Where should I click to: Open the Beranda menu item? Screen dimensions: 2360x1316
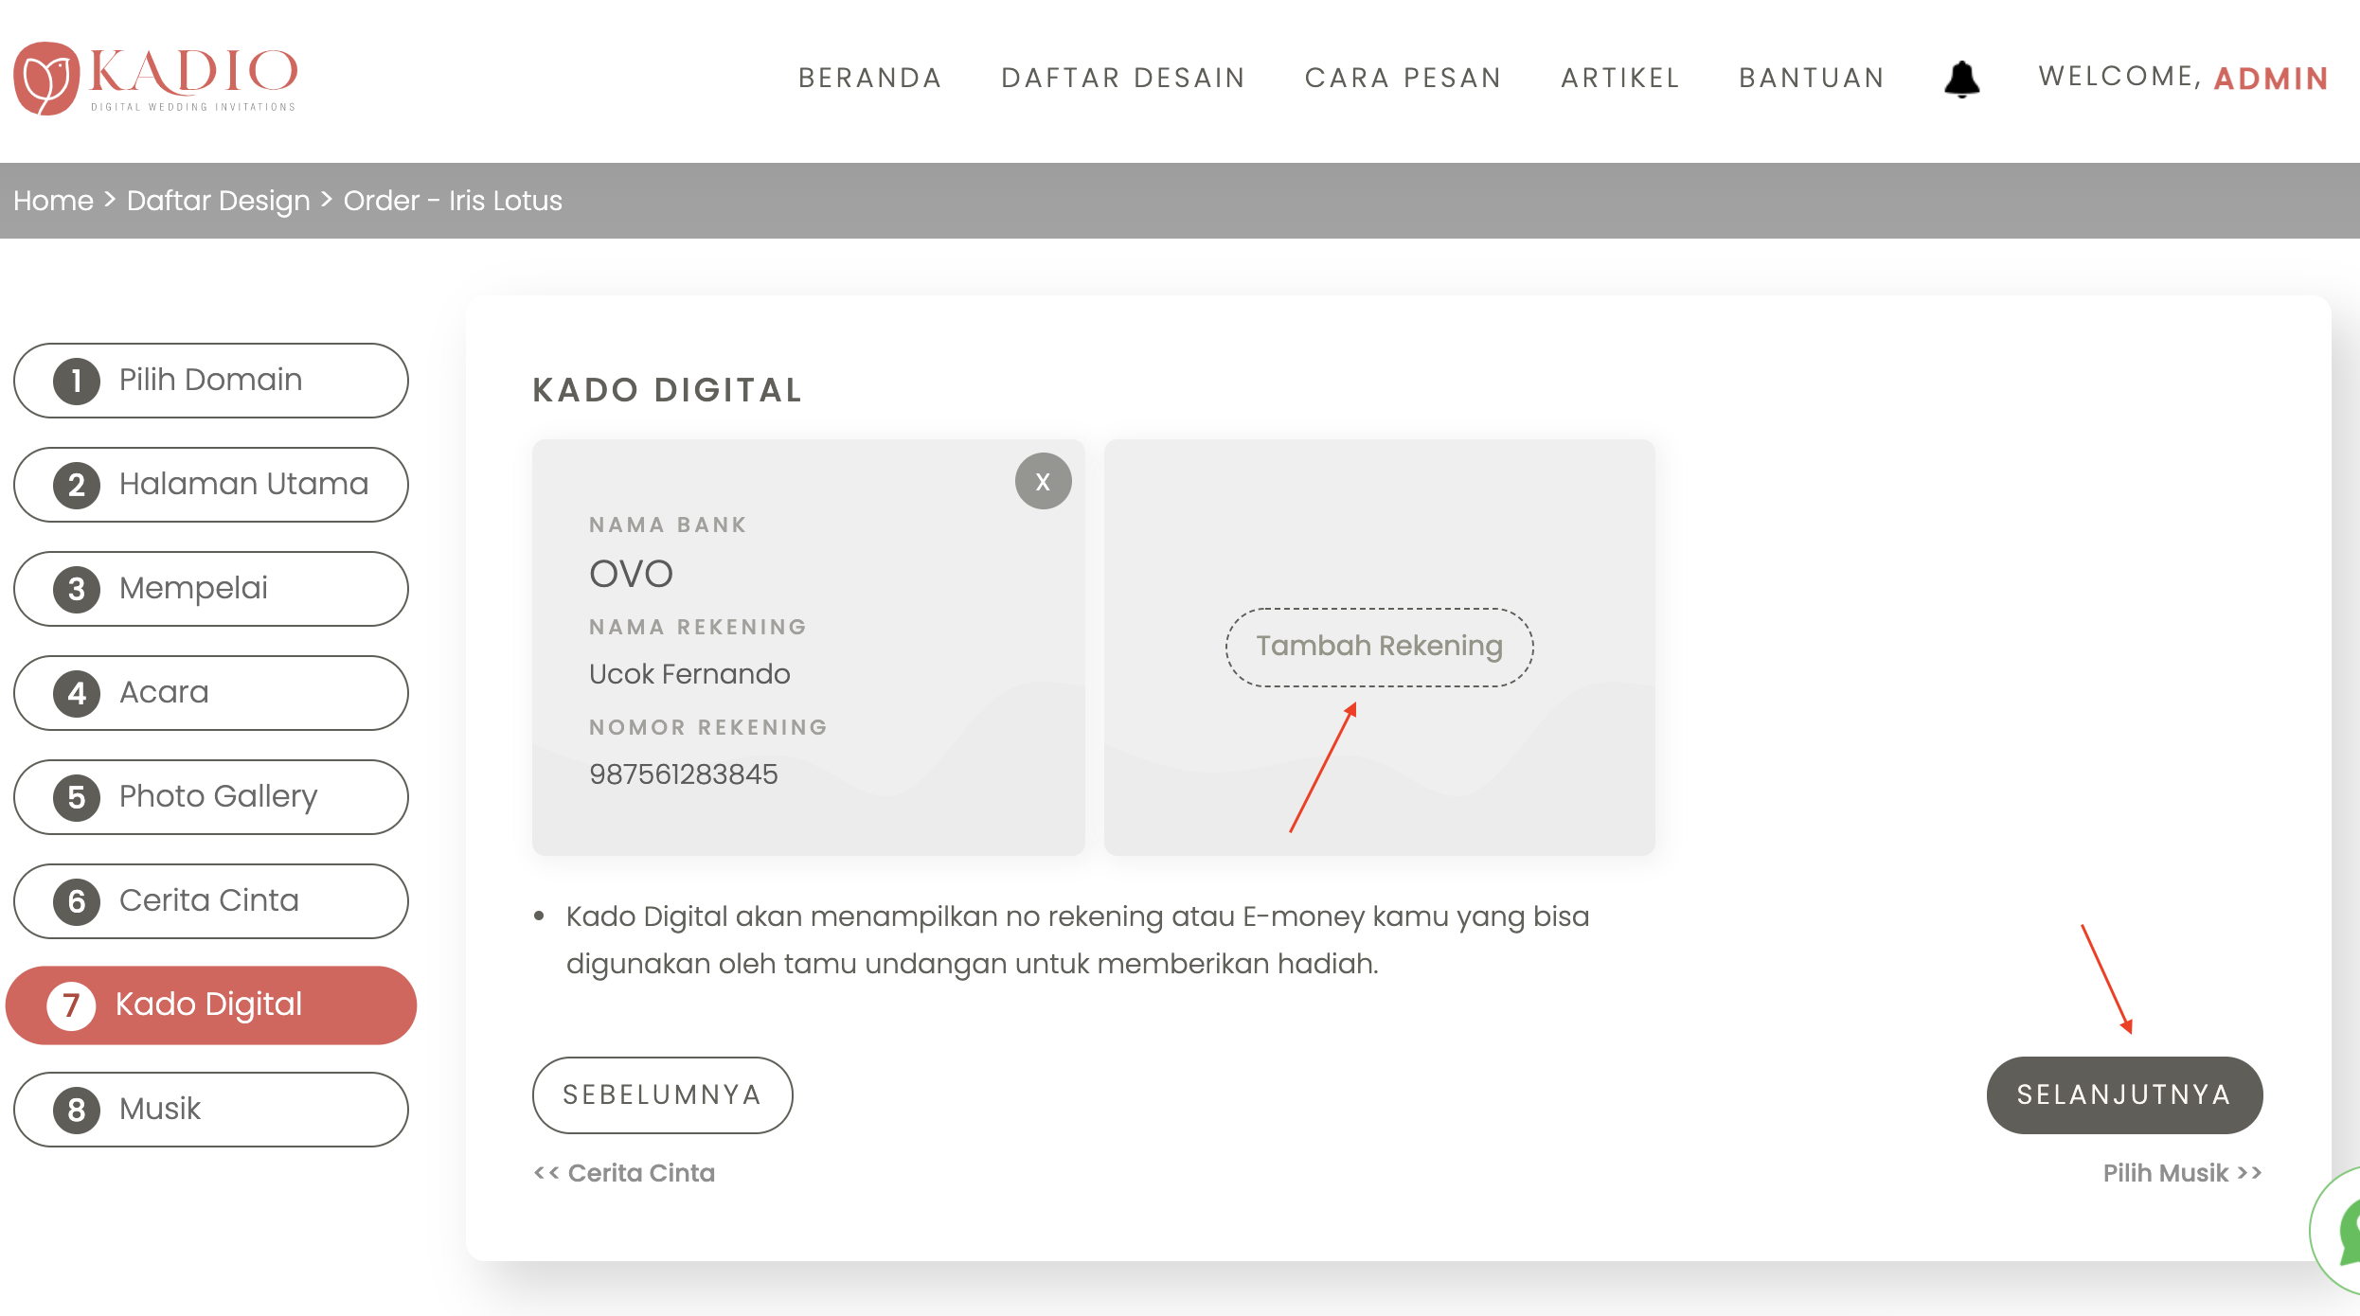(x=869, y=78)
